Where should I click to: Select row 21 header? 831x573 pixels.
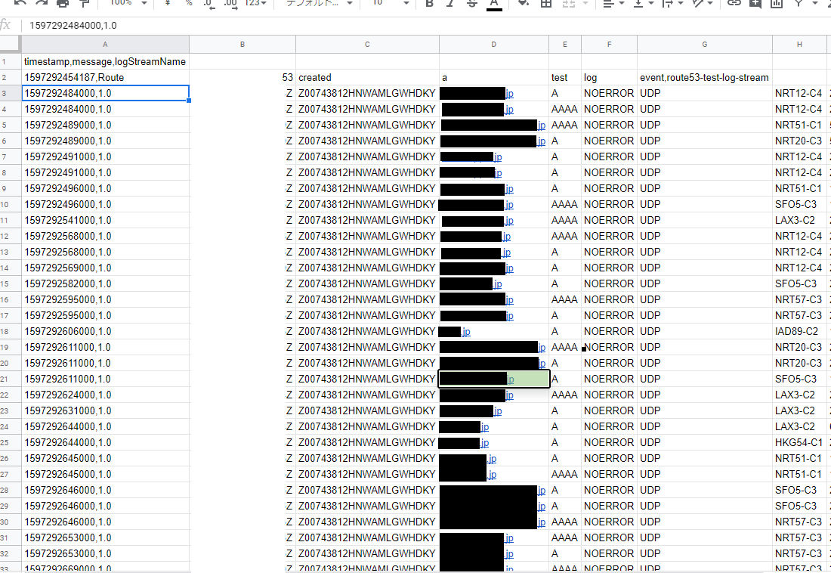pos(10,379)
